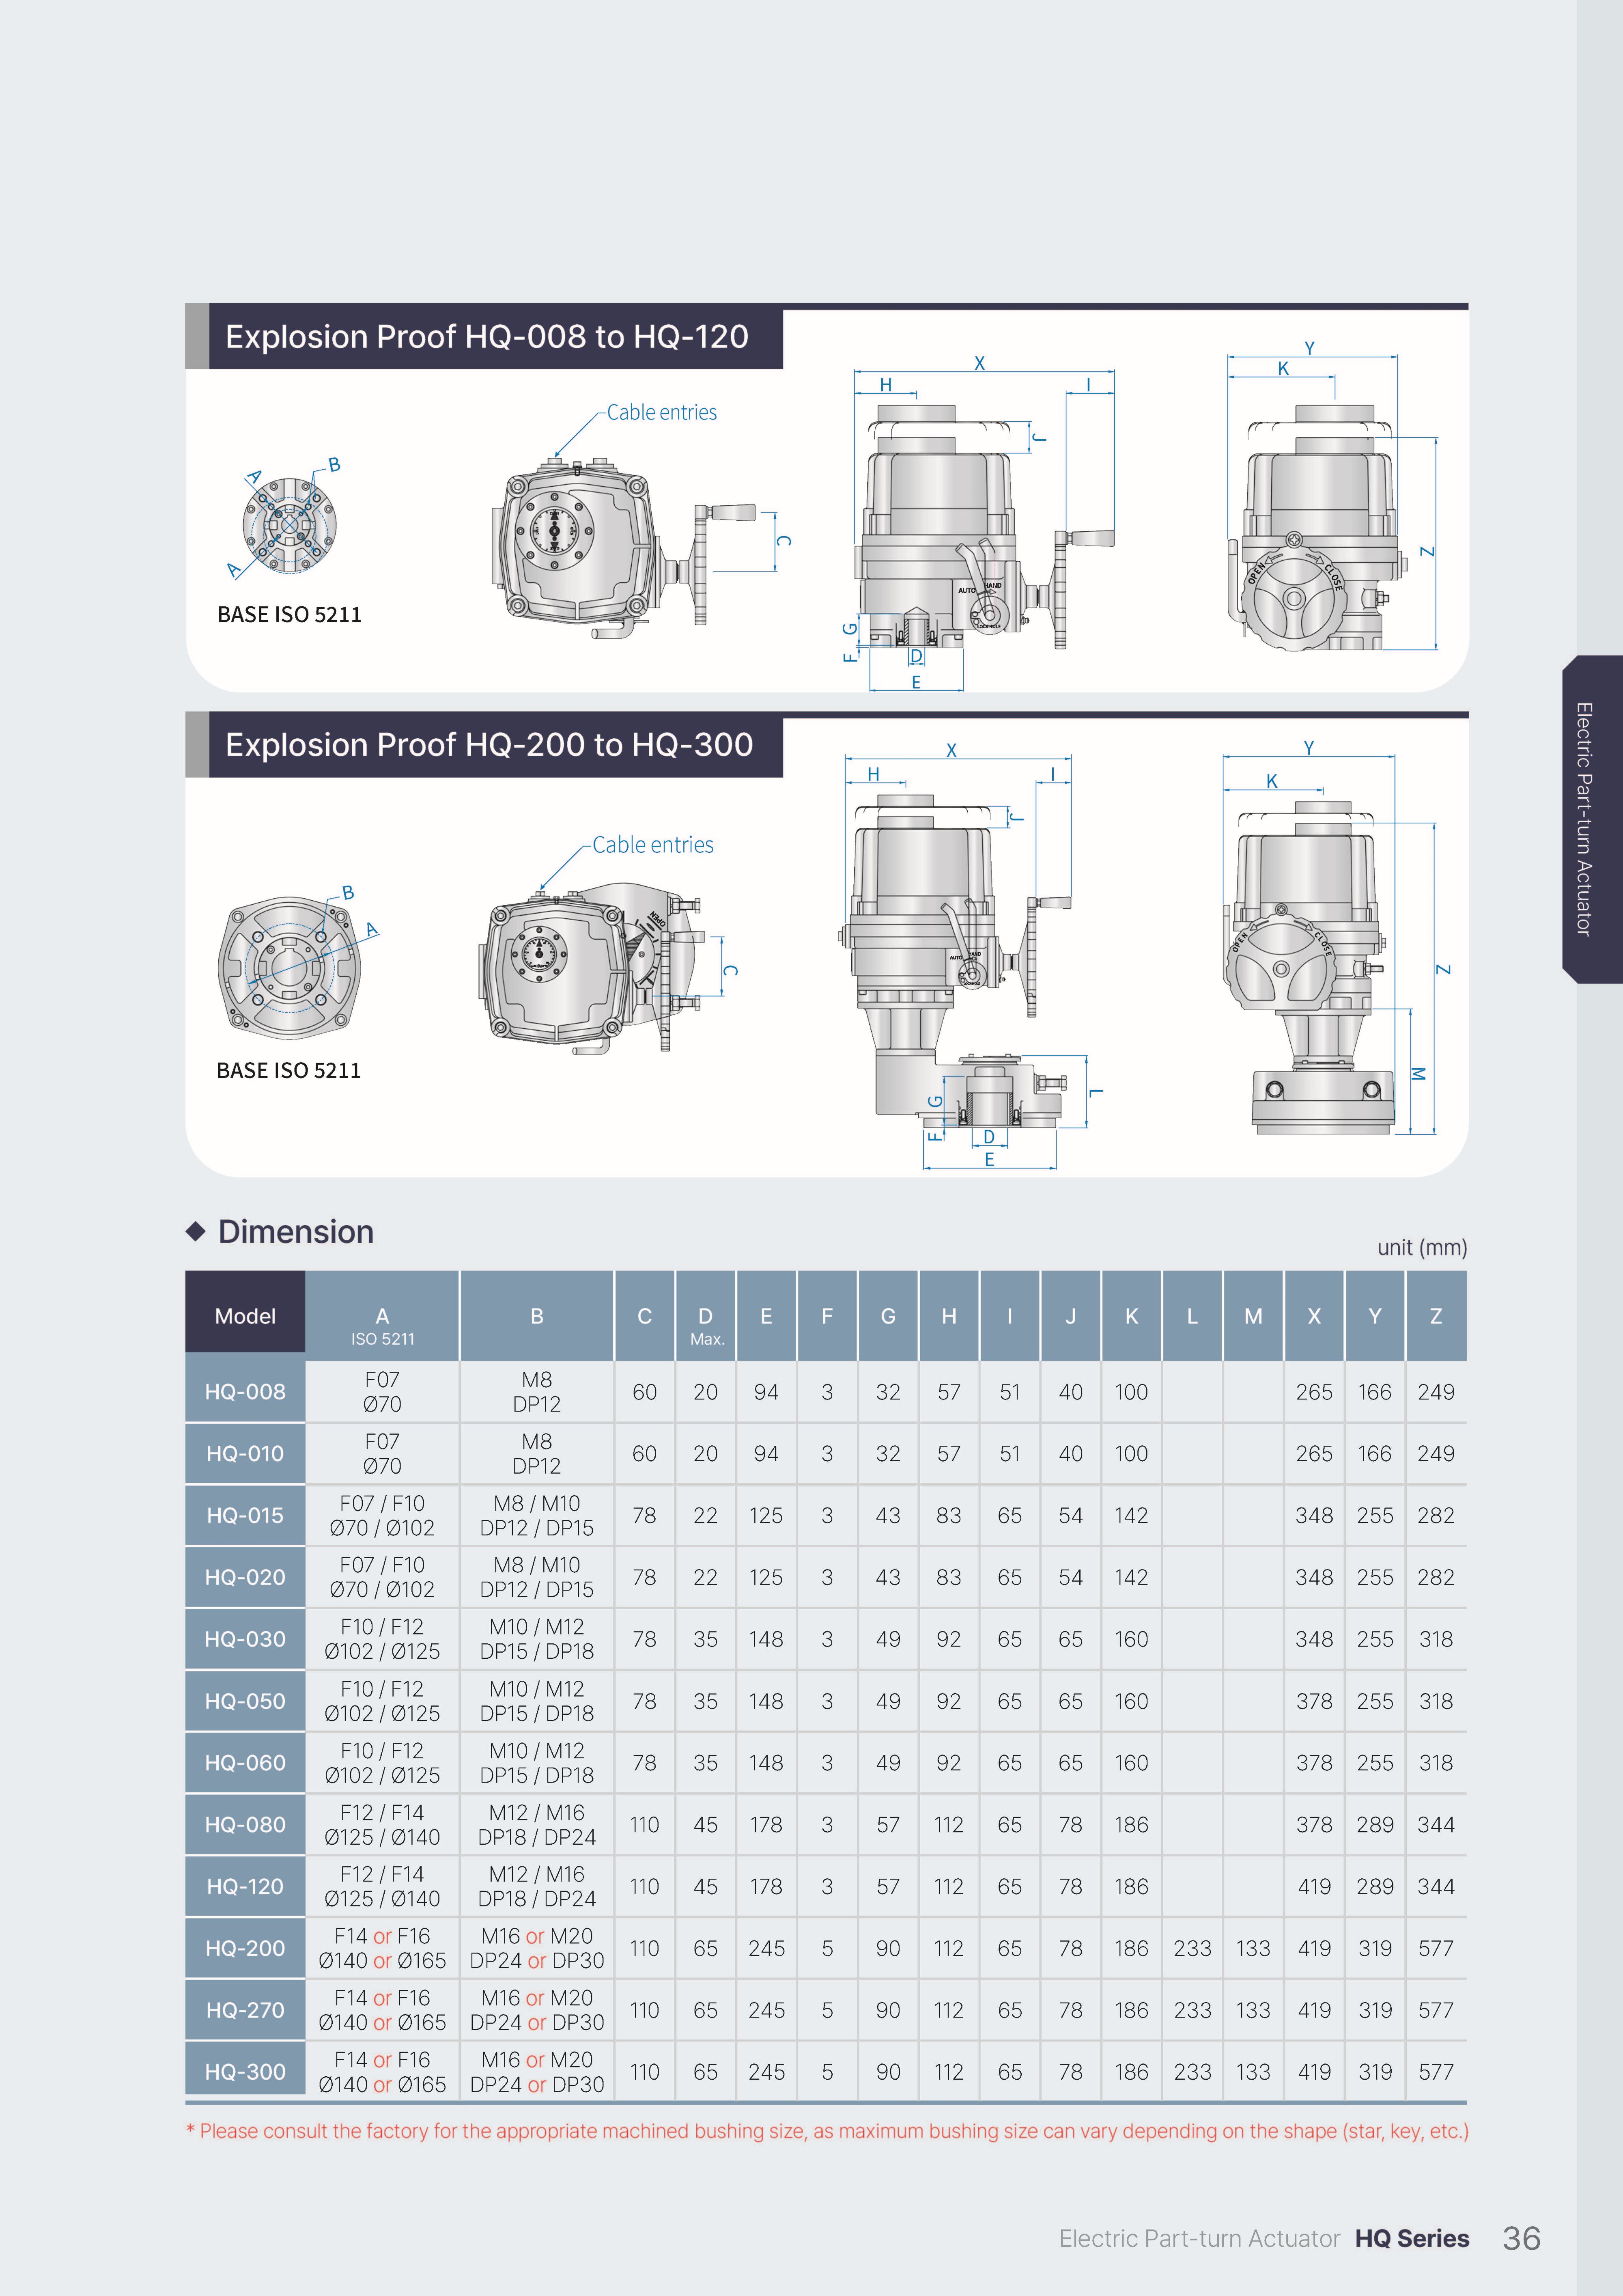The height and width of the screenshot is (2296, 1623).
Task: Click the HQ Series footer text
Action: pos(1411,2238)
